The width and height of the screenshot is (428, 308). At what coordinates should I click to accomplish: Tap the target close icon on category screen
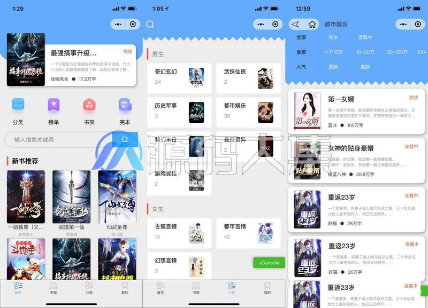(x=275, y=24)
